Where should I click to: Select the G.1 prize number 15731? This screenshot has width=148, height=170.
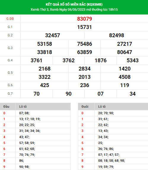pos(84,27)
